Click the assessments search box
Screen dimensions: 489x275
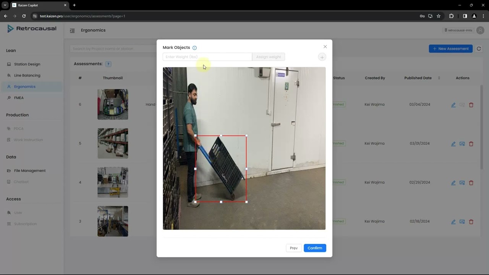pyautogui.click(x=113, y=49)
